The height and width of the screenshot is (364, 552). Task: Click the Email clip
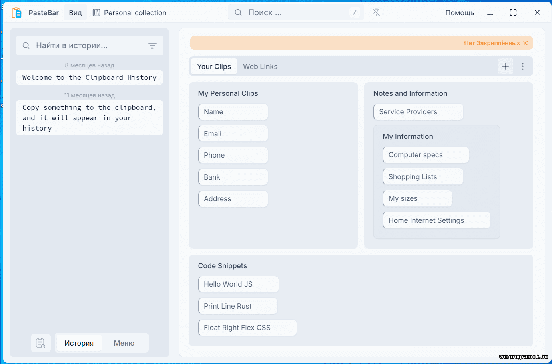(x=233, y=134)
